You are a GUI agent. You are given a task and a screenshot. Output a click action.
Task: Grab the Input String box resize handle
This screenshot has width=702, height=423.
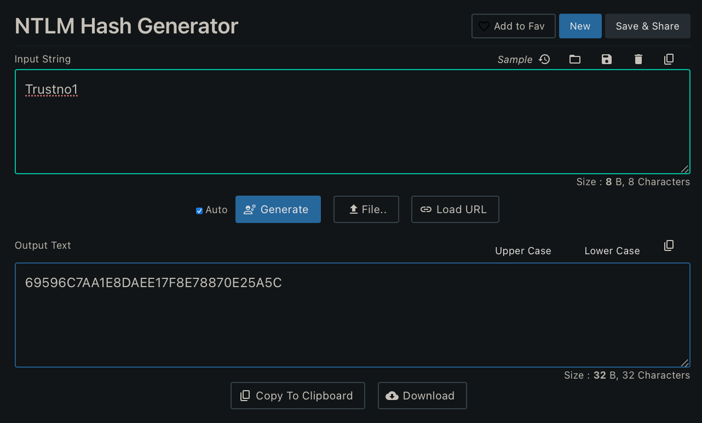pyautogui.click(x=684, y=169)
